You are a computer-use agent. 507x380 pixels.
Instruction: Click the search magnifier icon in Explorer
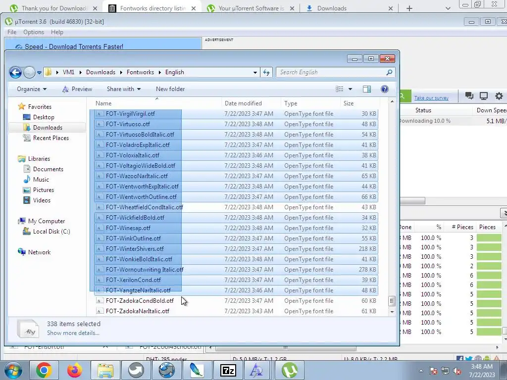pyautogui.click(x=389, y=72)
